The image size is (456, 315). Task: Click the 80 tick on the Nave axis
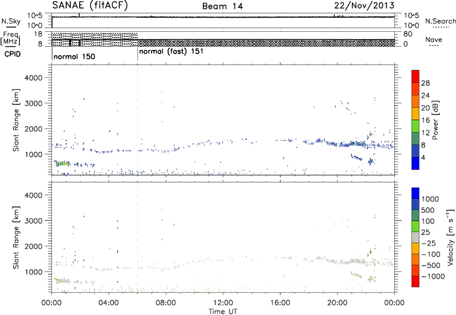pos(408,34)
